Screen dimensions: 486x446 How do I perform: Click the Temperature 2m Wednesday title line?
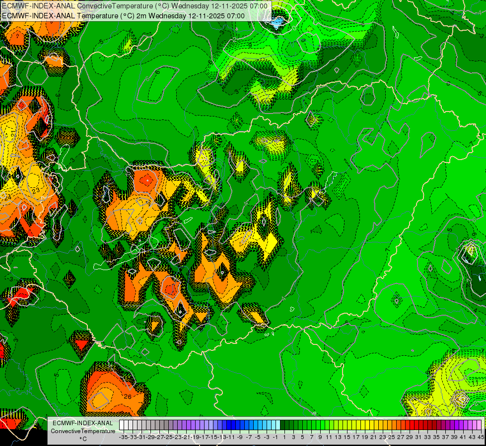(123, 16)
